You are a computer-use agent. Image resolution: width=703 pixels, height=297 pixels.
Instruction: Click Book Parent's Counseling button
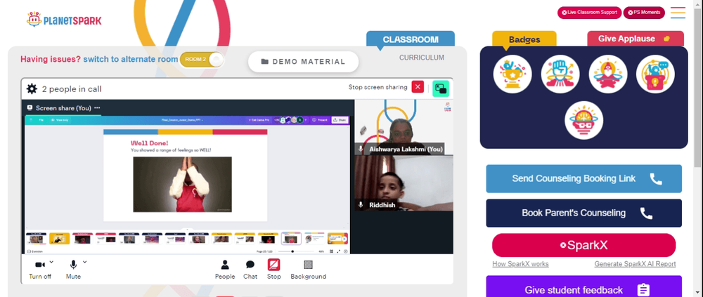pos(583,213)
